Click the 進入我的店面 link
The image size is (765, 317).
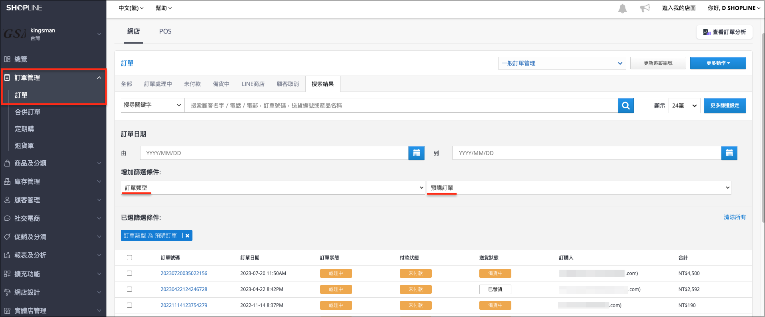(x=679, y=8)
